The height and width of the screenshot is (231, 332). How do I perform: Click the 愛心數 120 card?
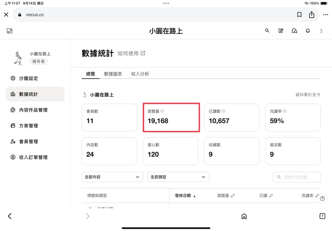click(170, 151)
